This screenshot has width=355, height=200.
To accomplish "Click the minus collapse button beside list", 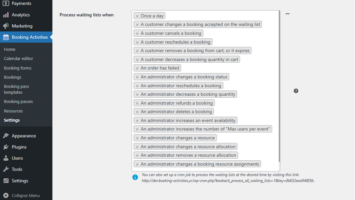I will tap(288, 14).
